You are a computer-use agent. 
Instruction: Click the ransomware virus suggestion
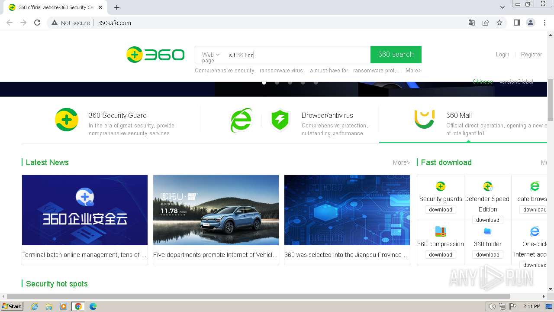(282, 71)
